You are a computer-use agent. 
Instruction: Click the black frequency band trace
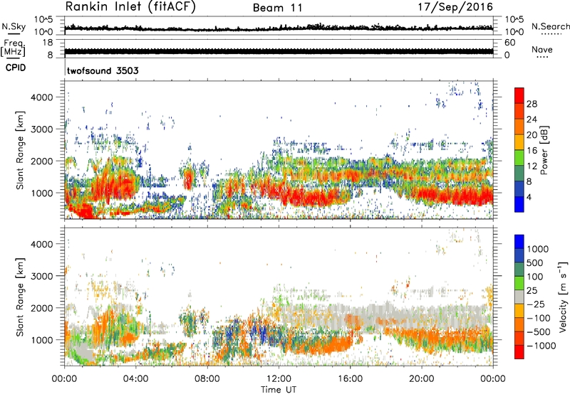[x=279, y=51]
